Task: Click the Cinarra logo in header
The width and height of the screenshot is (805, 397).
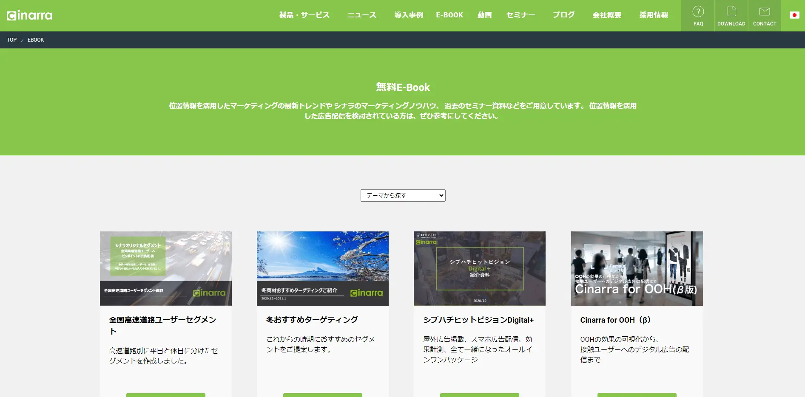Action: (x=30, y=16)
